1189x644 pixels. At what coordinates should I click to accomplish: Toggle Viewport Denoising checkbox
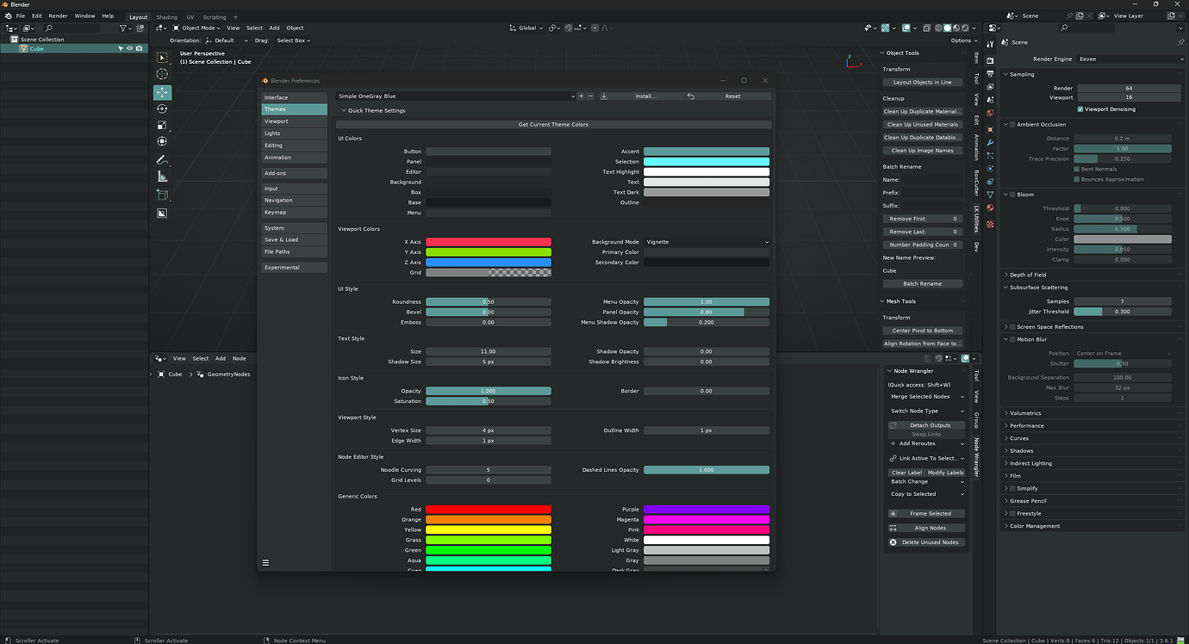[1080, 109]
